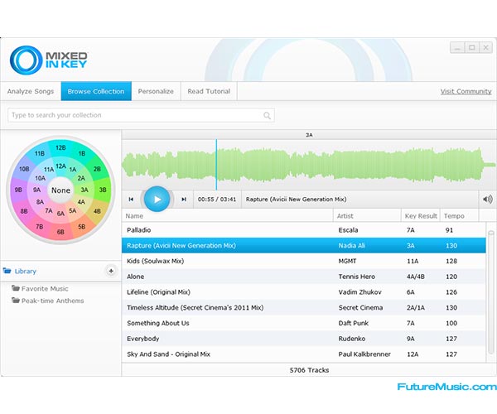
Task: Click the Mixed In Key logo
Action: (49, 60)
